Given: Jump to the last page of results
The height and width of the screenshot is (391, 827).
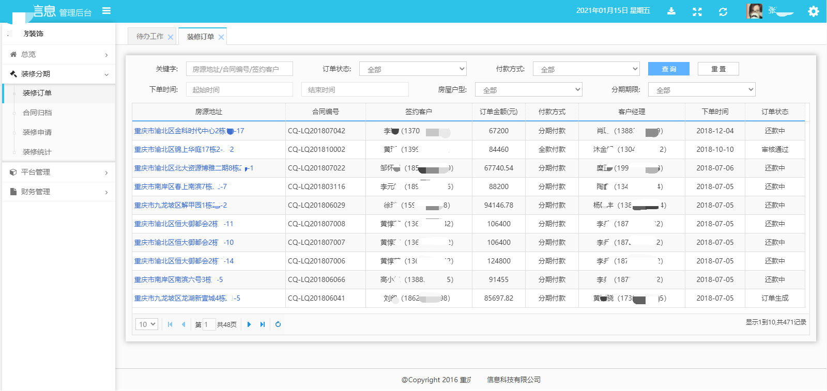Looking at the screenshot, I should click(263, 324).
